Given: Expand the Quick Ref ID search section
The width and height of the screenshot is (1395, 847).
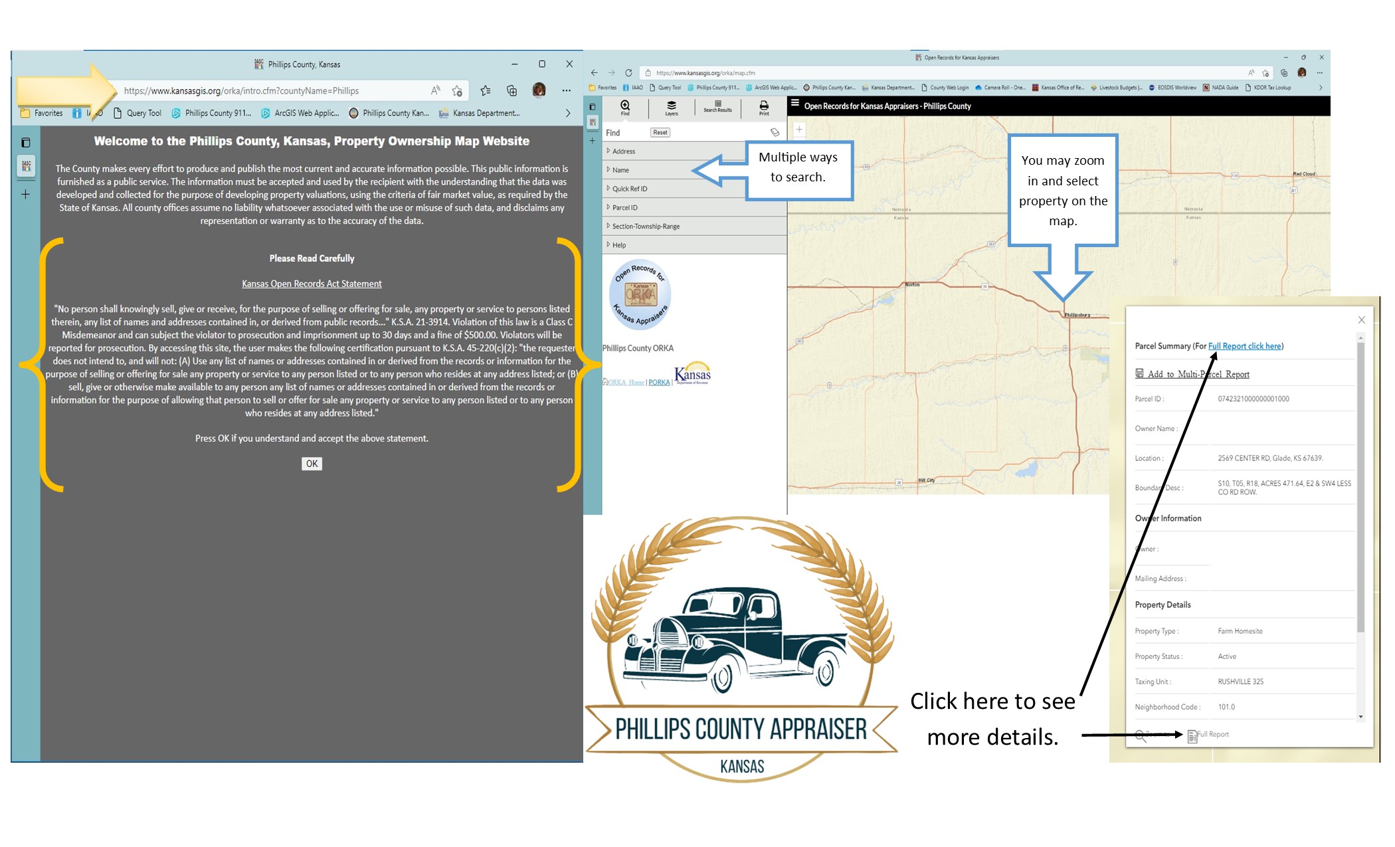Looking at the screenshot, I should coord(694,189).
